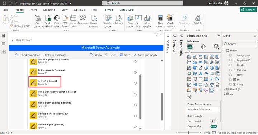258x135 pixels.
Task: Click Save and apply
Action: (145, 55)
